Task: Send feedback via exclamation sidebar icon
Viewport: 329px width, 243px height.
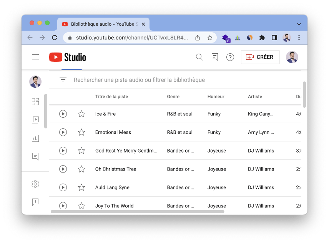Action: [35, 202]
